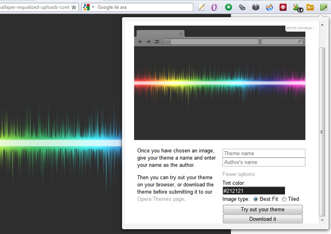This screenshot has width=331, height=234.
Task: Bookmark page with the star icon
Action: (x=74, y=7)
